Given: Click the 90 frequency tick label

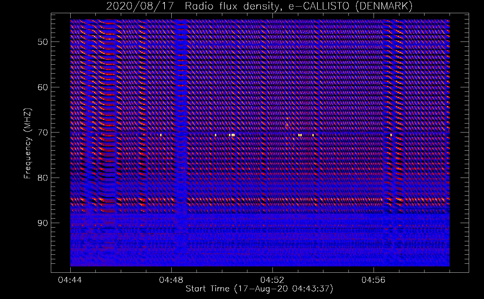Looking at the screenshot, I should point(42,223).
